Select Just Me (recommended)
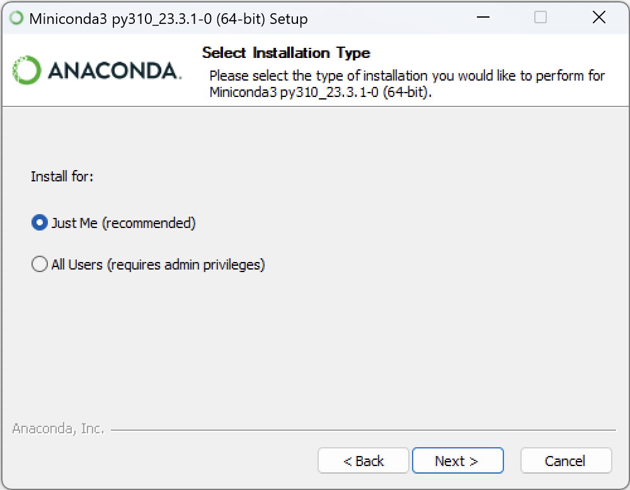 point(39,222)
